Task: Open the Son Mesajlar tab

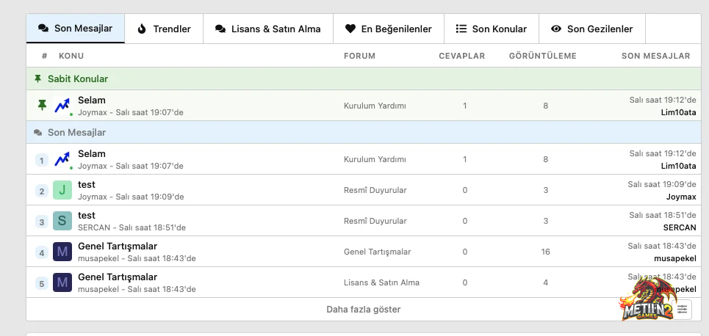Action: click(x=76, y=29)
